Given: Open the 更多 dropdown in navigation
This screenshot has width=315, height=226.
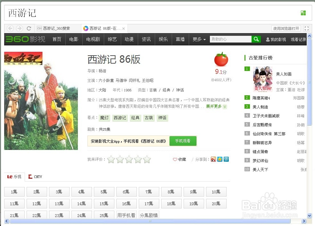Looking at the screenshot, I should [x=199, y=39].
